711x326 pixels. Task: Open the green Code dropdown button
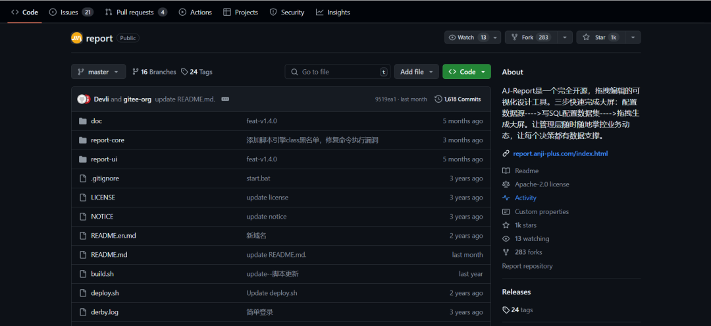click(x=467, y=72)
